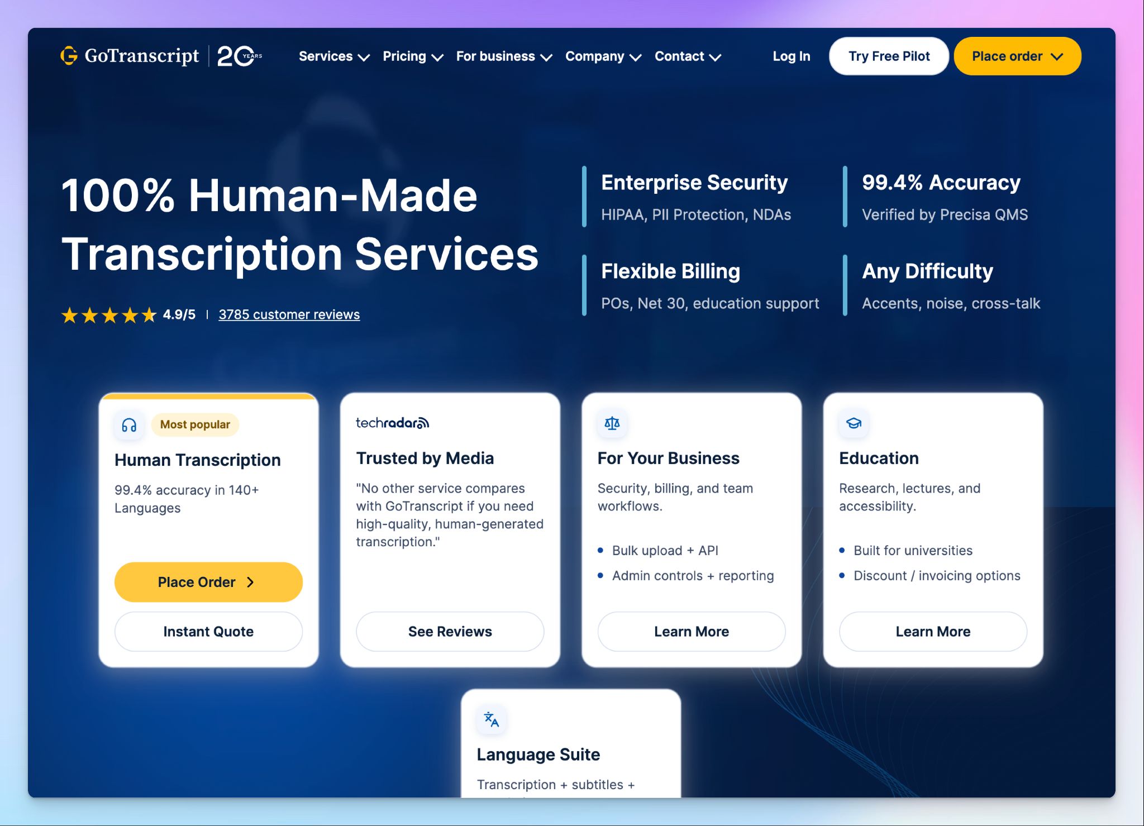Click the Admin controls + reporting bullet
1144x826 pixels.
click(x=693, y=576)
